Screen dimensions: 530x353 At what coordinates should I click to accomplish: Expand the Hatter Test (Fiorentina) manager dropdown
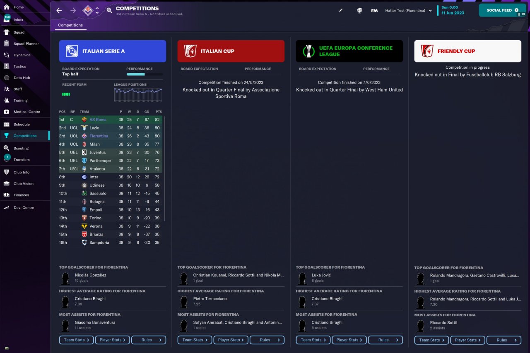[x=408, y=10]
